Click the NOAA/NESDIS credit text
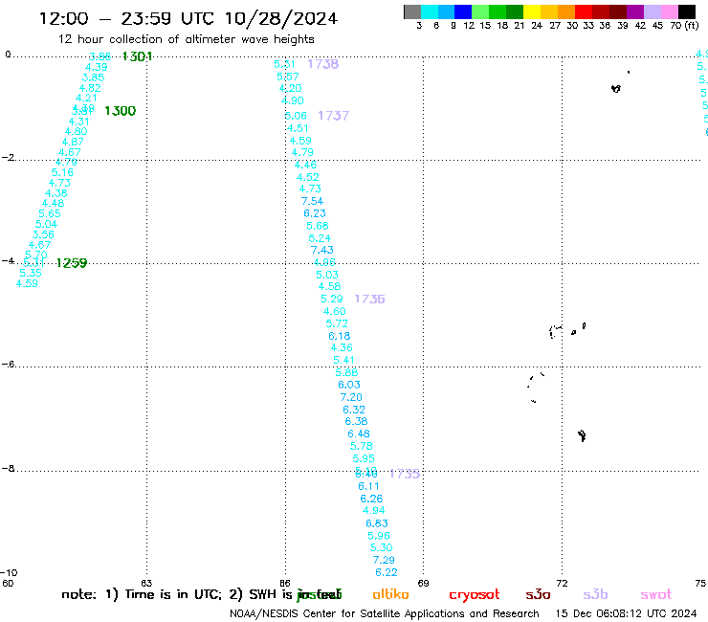The image size is (708, 622). pyautogui.click(x=385, y=613)
